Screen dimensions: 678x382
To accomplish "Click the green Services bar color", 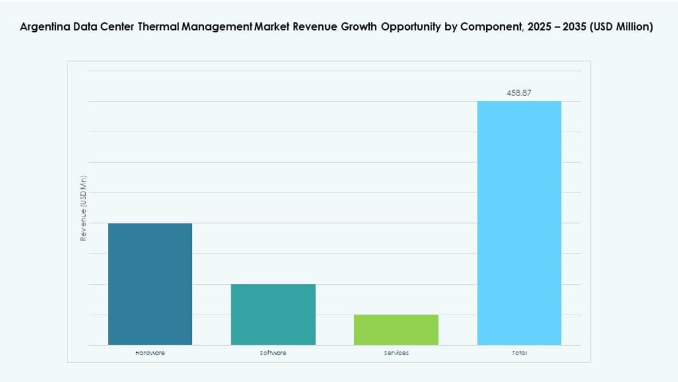I will [397, 329].
